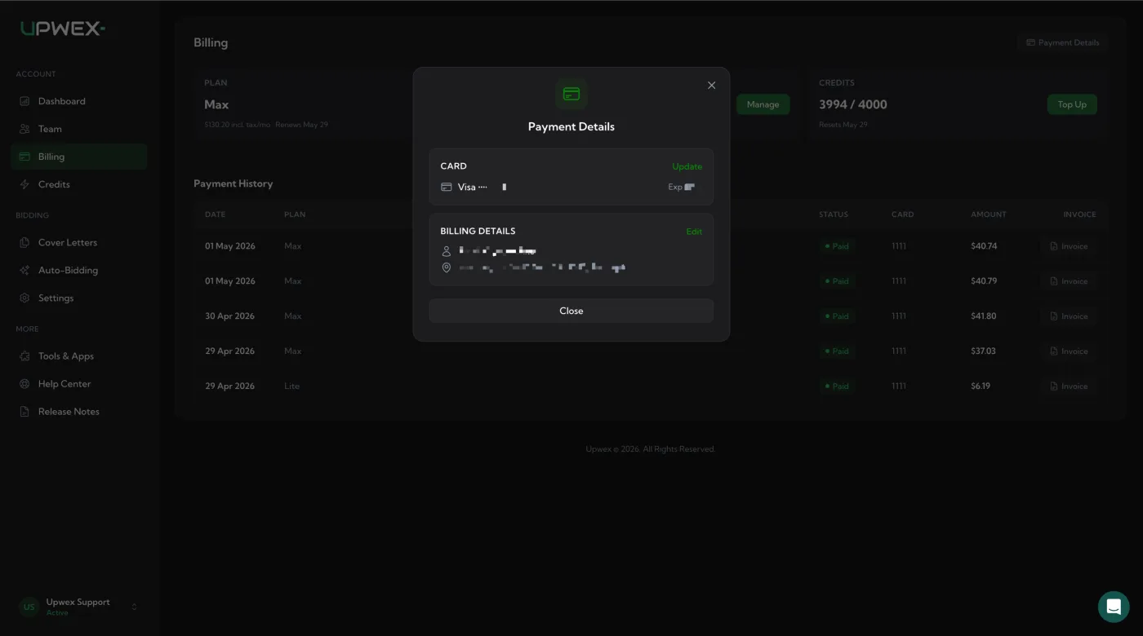
Task: Open the chat support widget
Action: pos(1114,607)
